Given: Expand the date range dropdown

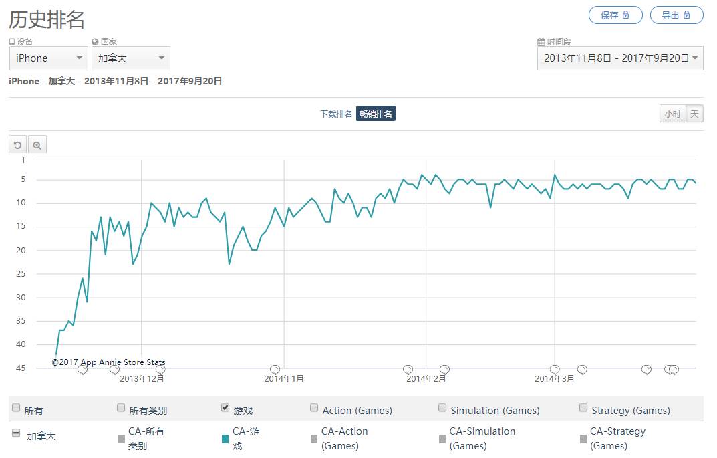Looking at the screenshot, I should tap(620, 58).
